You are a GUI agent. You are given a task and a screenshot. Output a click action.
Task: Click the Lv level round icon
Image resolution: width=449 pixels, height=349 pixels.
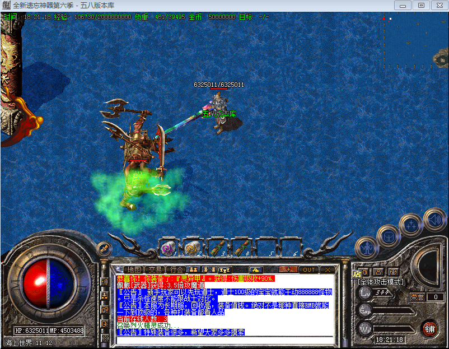(366, 293)
